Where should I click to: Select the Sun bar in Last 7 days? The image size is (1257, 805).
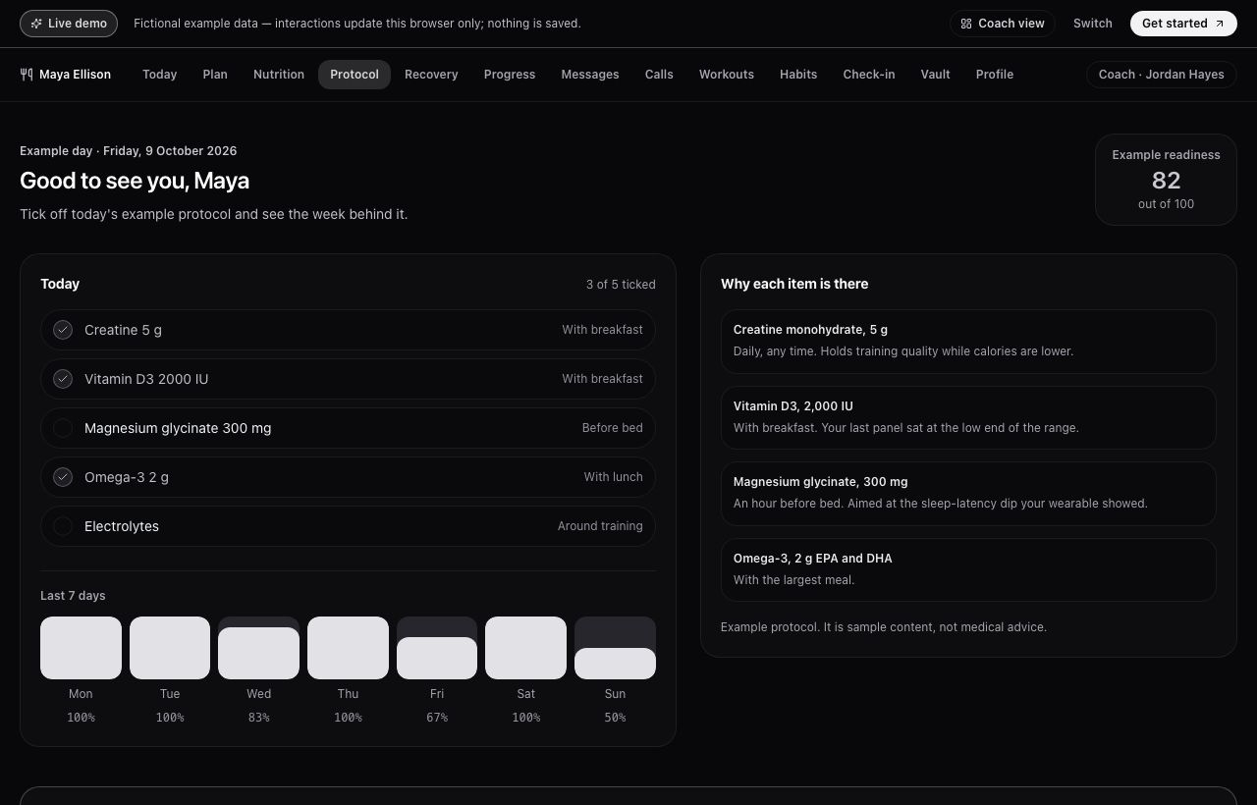[x=615, y=648]
